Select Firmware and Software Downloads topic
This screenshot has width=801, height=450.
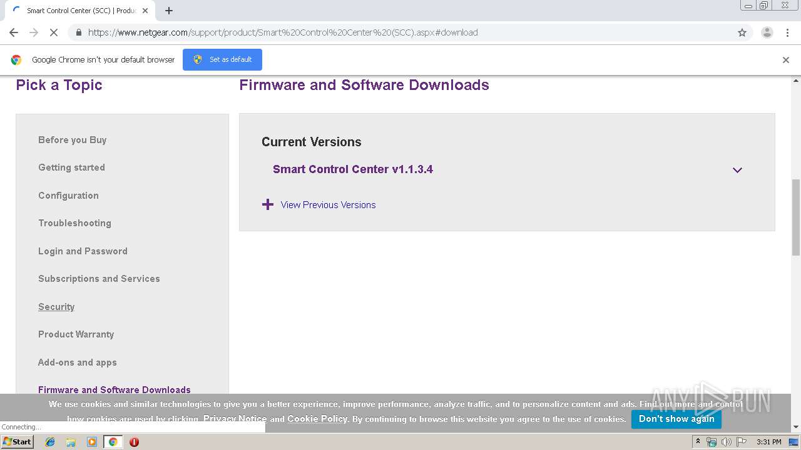(x=115, y=390)
